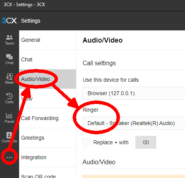Open the Chat icon in left sidebar
Image resolution: width=185 pixels, height=178 pixels.
click(9, 59)
